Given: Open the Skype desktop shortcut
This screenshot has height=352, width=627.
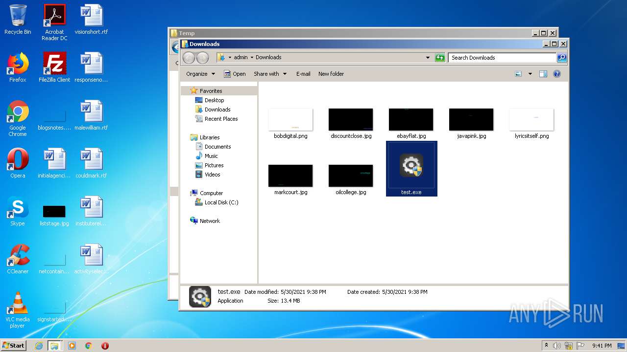Looking at the screenshot, I should pos(18,211).
